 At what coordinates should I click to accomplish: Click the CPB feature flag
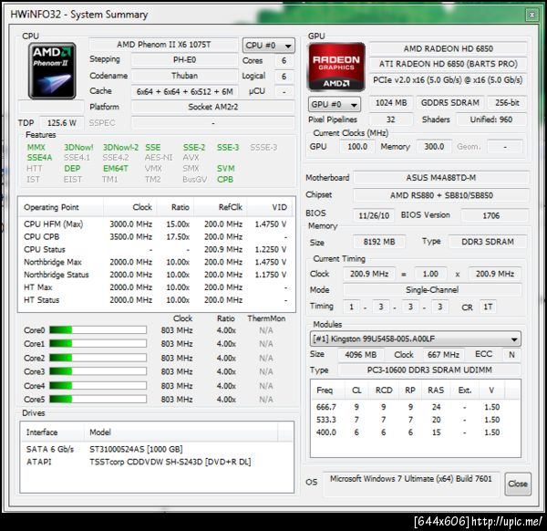(x=225, y=180)
